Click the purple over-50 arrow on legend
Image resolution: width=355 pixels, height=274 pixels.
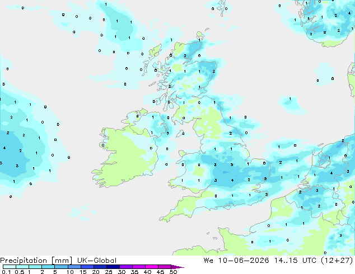tap(177, 267)
